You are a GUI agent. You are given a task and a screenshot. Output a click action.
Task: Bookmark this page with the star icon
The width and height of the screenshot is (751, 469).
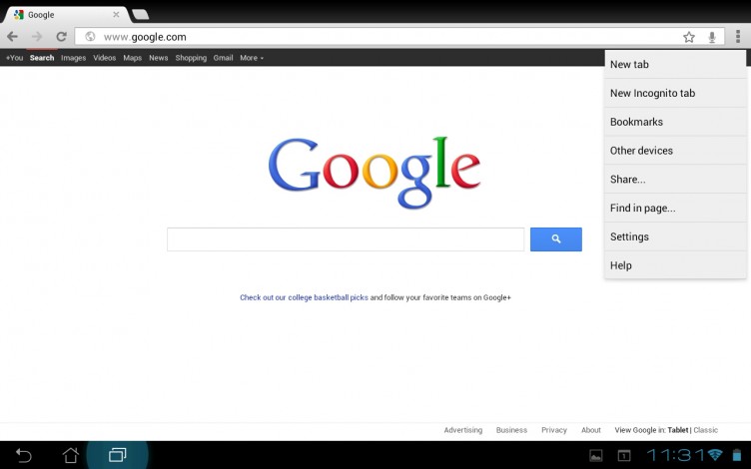tap(689, 37)
